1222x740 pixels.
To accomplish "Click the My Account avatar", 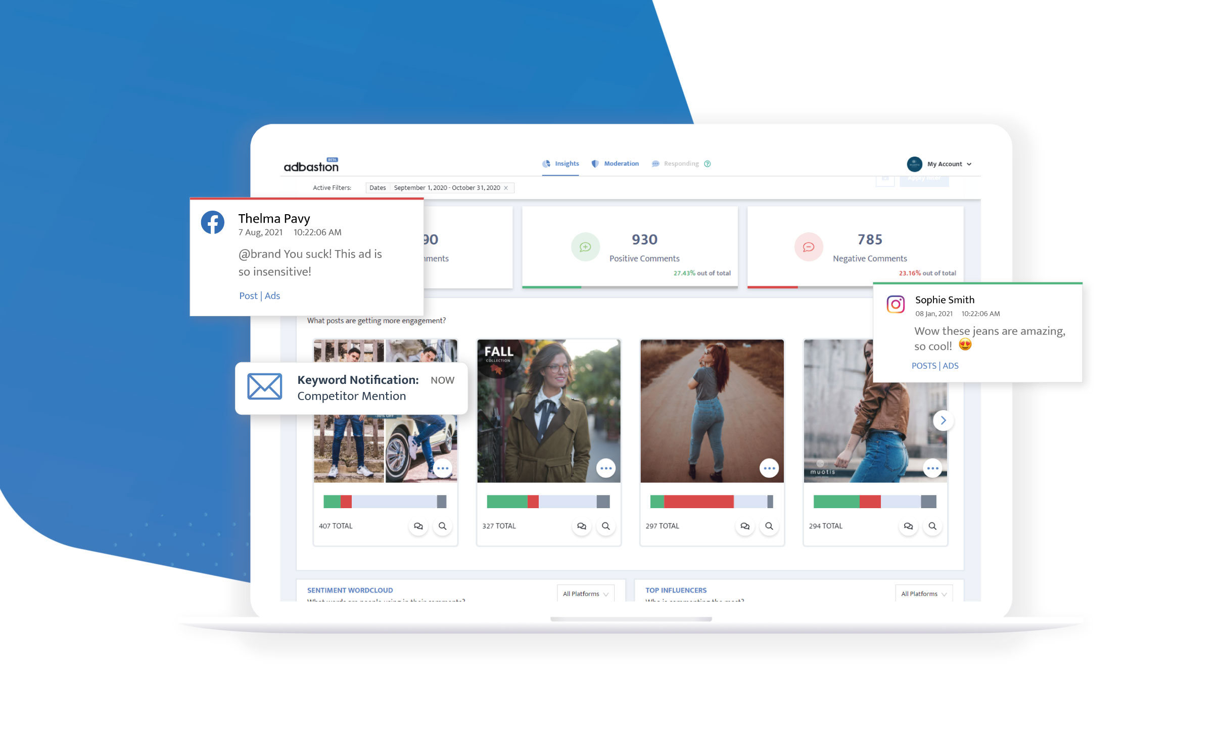I will click(x=914, y=164).
